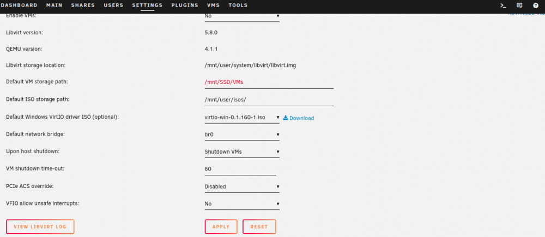
Task: Select the QEMU version value 4.1.1
Action: click(211, 49)
